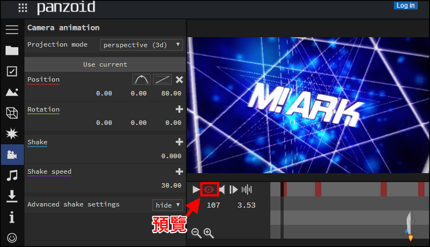
Task: Open the hamburger menu in the sidebar
Action: click(x=12, y=30)
